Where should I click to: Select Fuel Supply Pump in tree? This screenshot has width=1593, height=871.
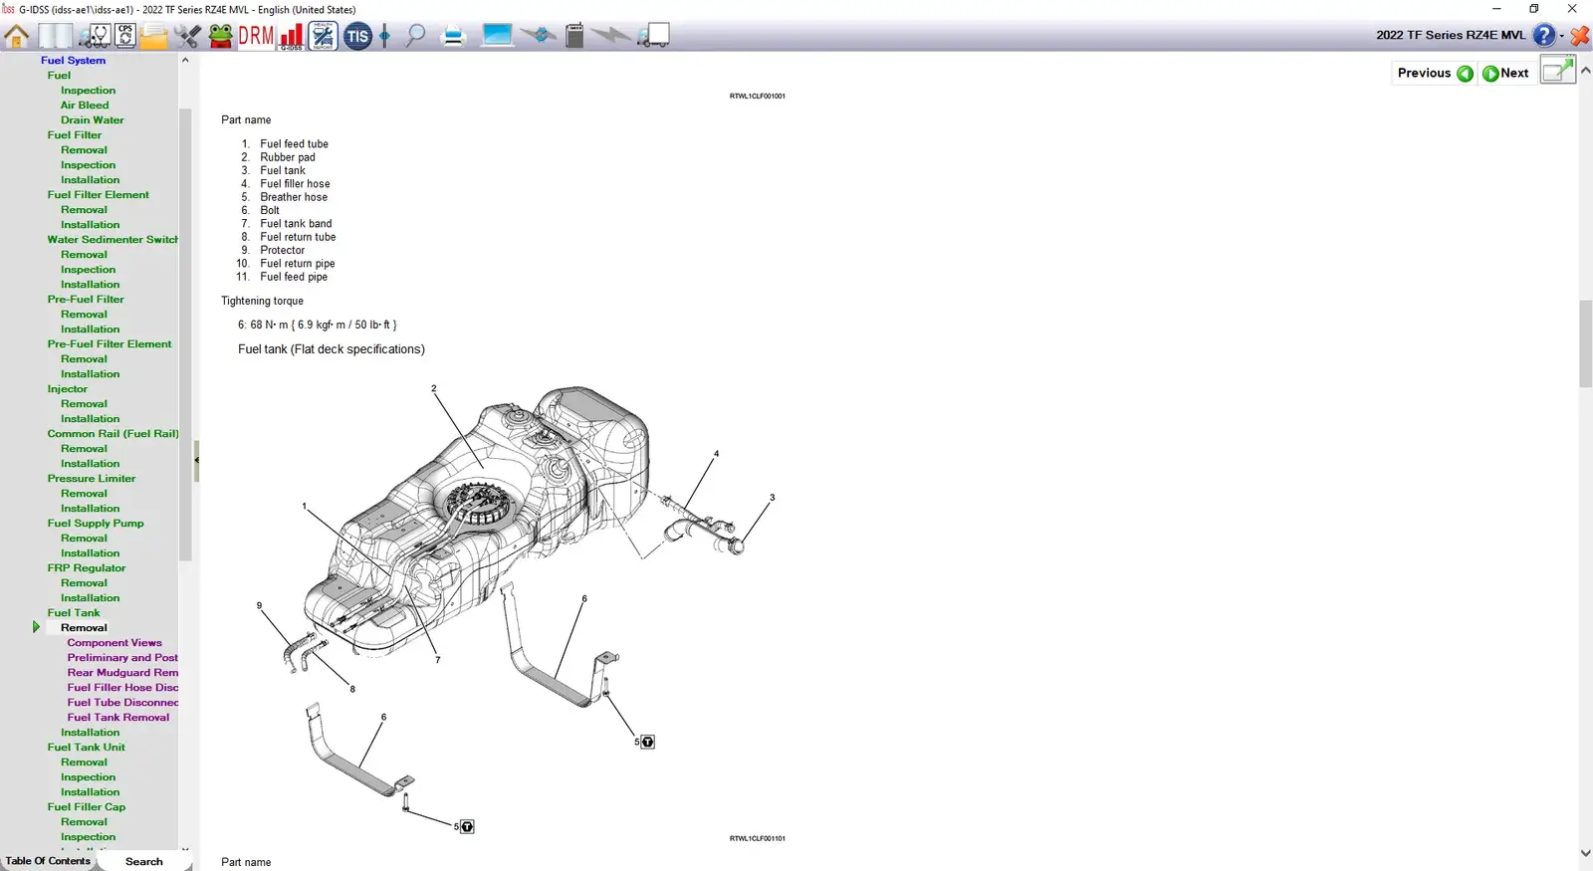click(95, 523)
